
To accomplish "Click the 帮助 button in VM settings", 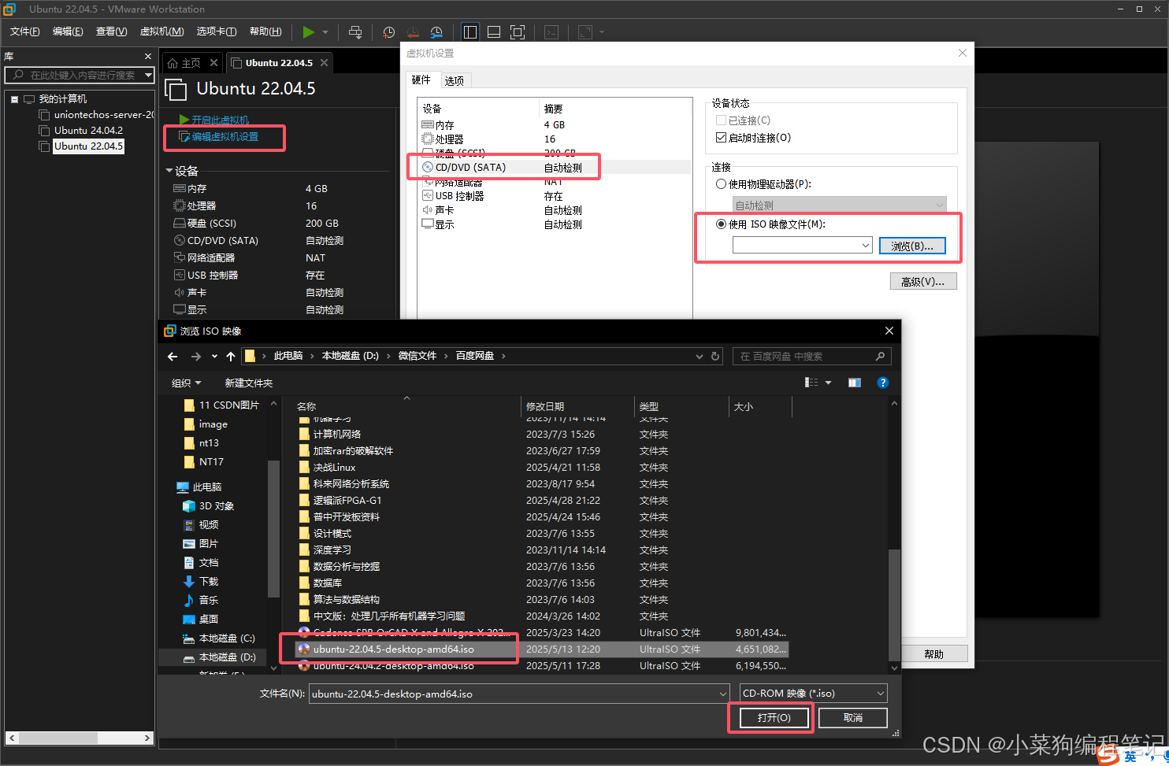I will tap(934, 654).
